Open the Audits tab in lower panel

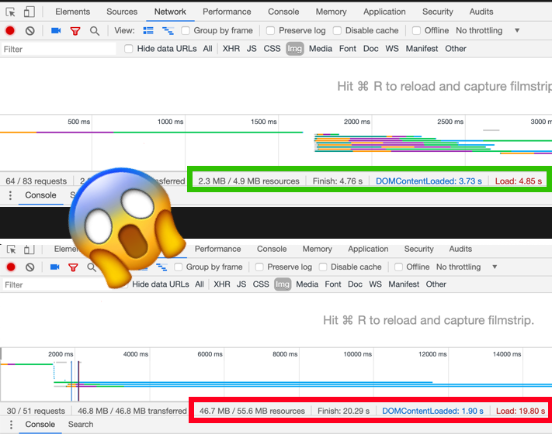460,249
